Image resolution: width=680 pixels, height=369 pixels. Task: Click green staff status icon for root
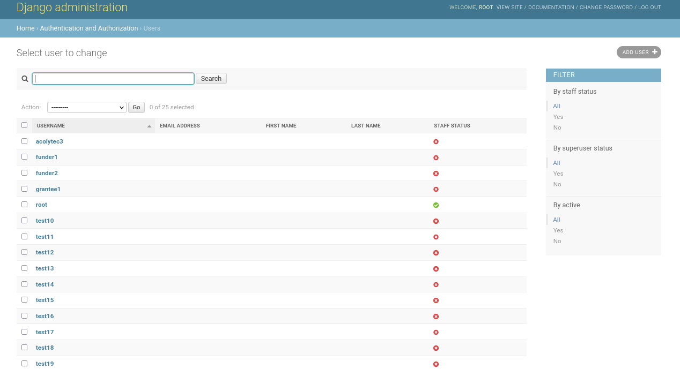pyautogui.click(x=436, y=205)
